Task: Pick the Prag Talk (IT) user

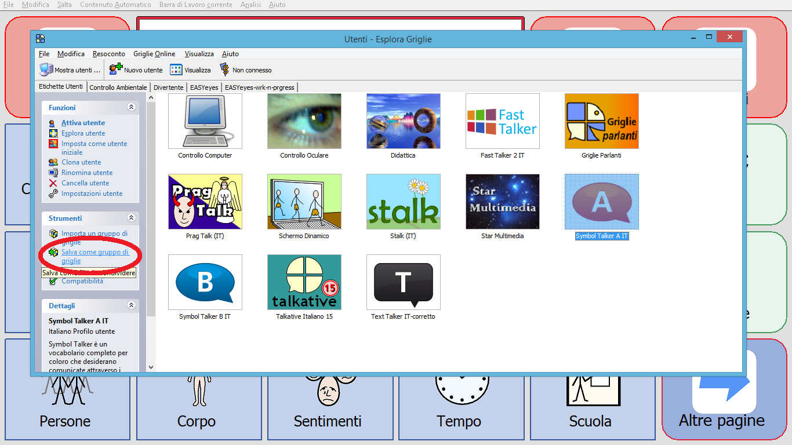Action: point(205,202)
